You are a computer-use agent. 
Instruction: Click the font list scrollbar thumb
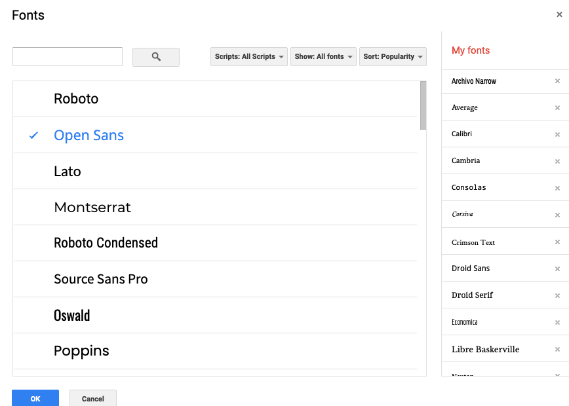pyautogui.click(x=423, y=105)
